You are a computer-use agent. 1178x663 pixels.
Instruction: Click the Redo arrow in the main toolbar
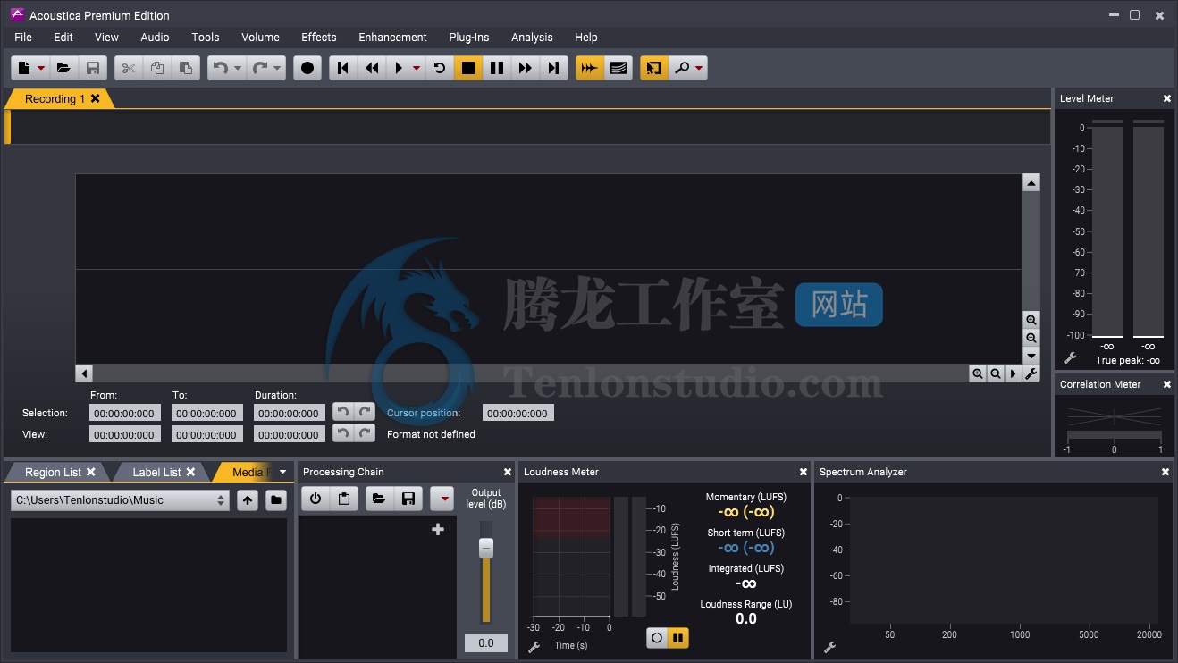tap(260, 68)
